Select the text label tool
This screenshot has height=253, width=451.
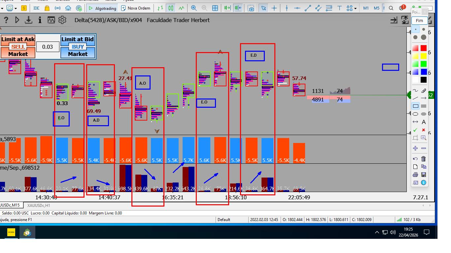click(x=339, y=8)
